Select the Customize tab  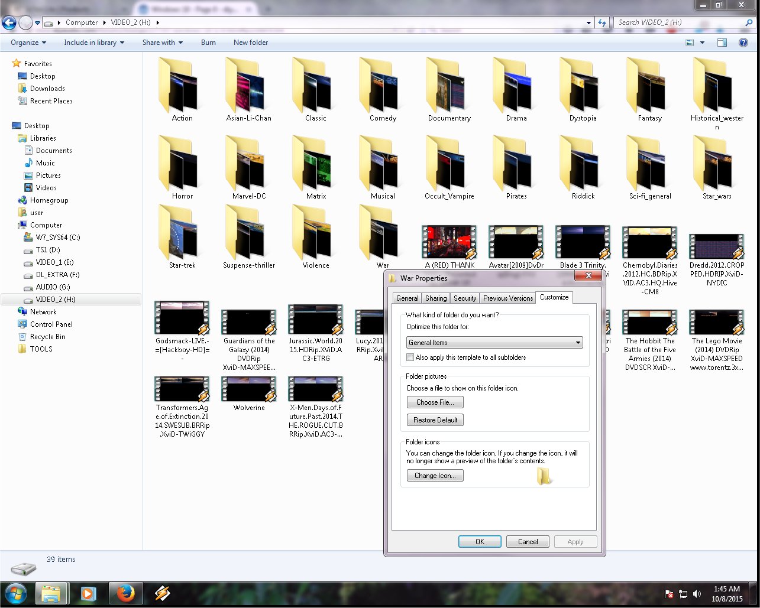point(554,297)
